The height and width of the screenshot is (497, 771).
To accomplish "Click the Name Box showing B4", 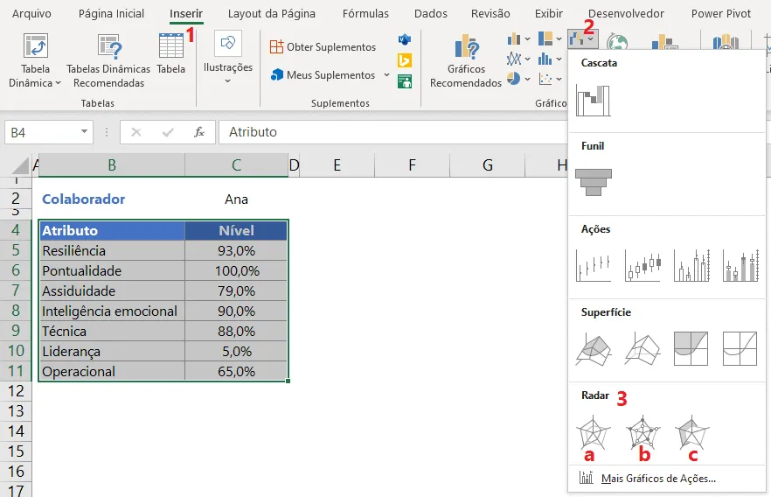I will pyautogui.click(x=42, y=132).
